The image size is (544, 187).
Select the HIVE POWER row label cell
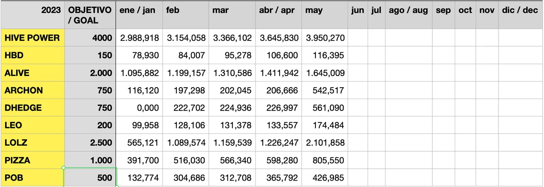[32, 38]
